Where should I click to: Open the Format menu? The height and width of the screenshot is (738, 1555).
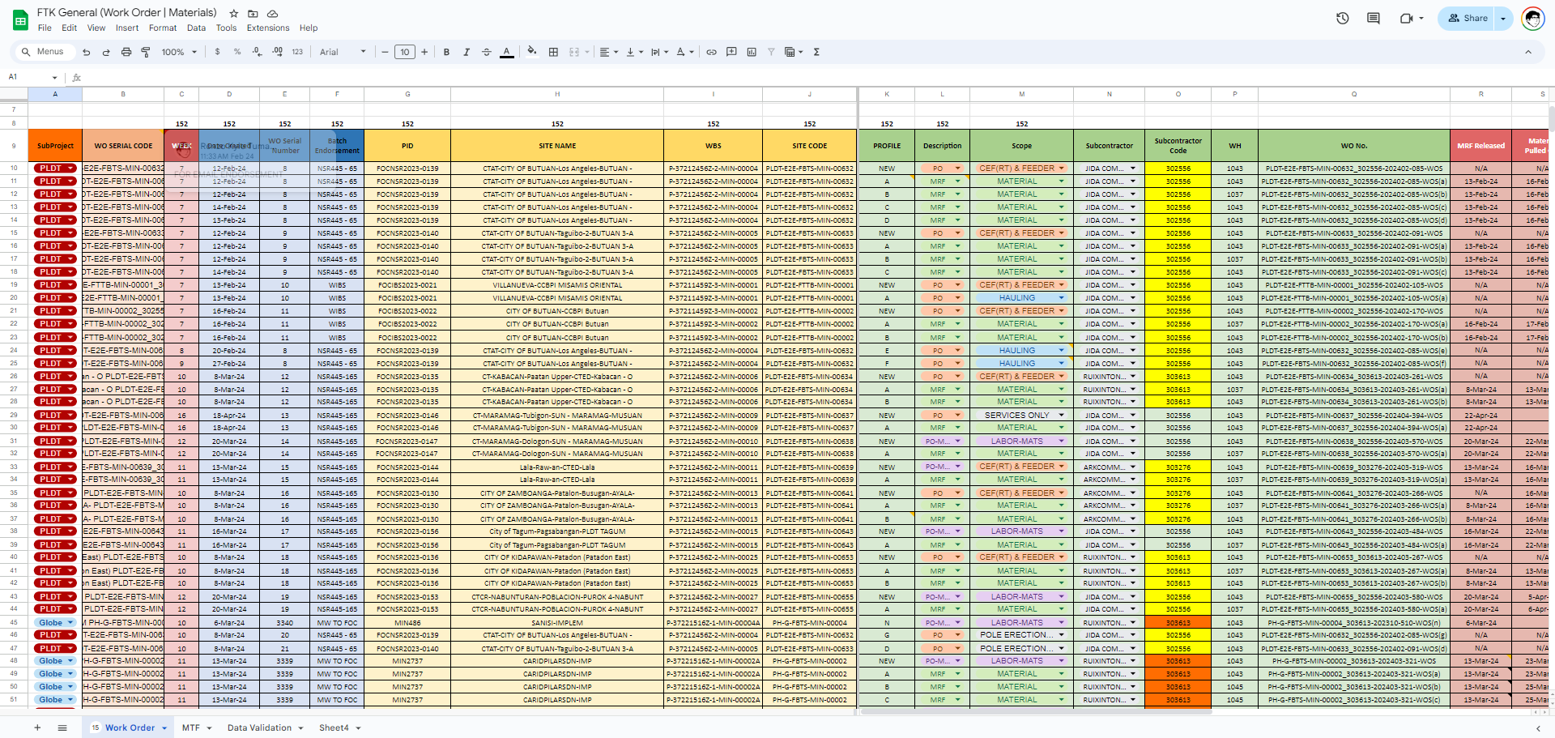click(163, 28)
